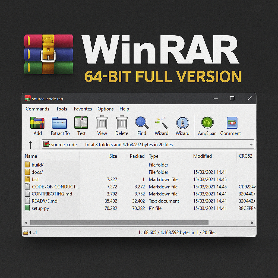Open the Commands menu

point(37,109)
